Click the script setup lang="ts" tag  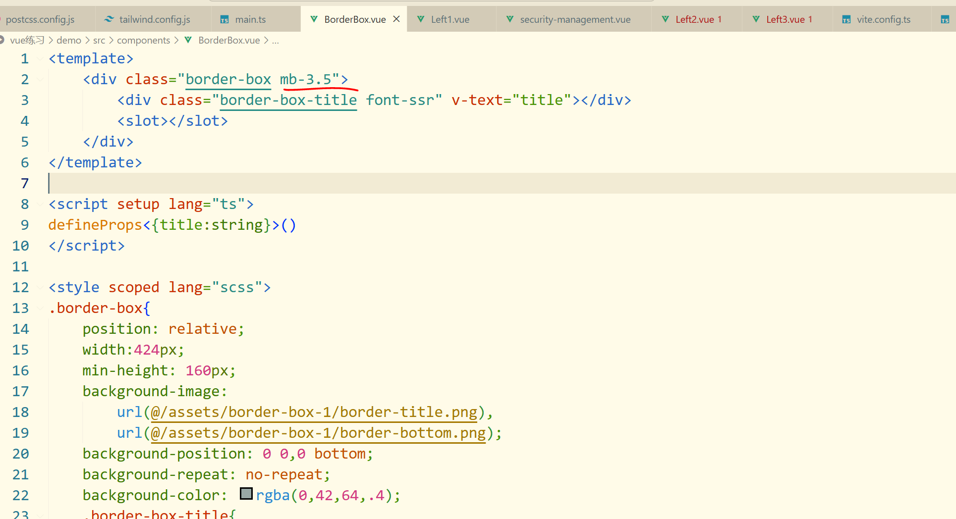[x=151, y=204]
